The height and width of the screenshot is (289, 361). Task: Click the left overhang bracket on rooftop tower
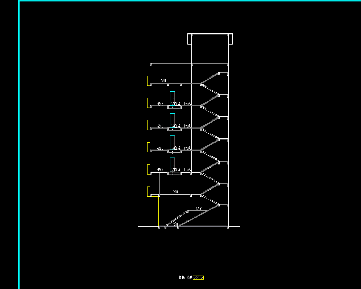tap(189, 39)
